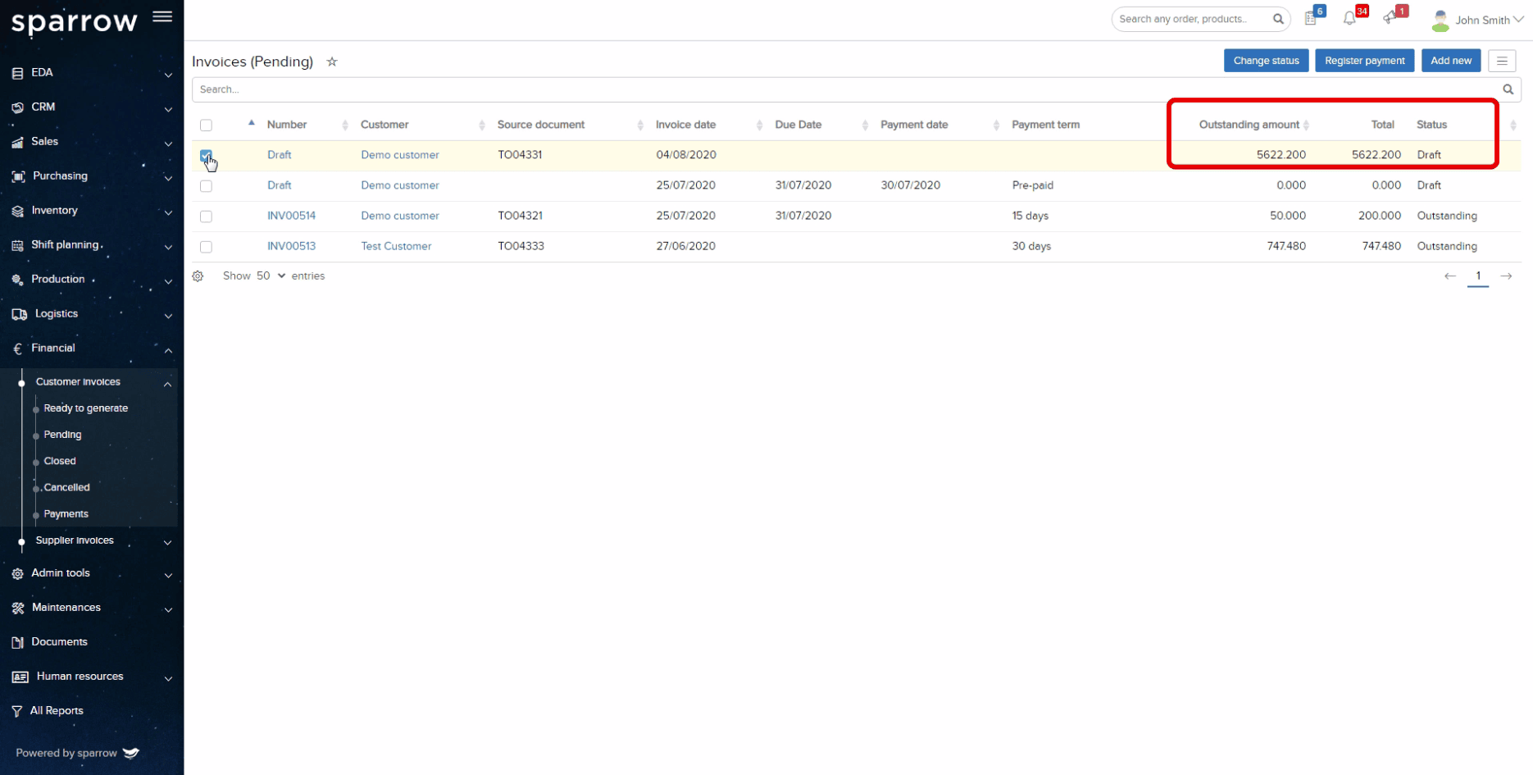This screenshot has width=1533, height=775.
Task: Open the entries-per-page dropdown showing 50
Action: coord(271,276)
